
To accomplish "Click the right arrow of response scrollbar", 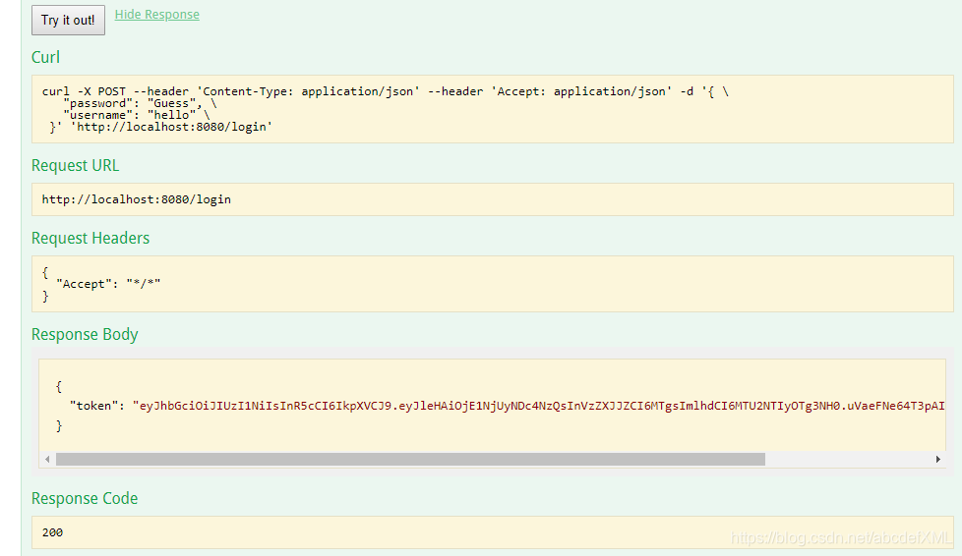I will [938, 459].
